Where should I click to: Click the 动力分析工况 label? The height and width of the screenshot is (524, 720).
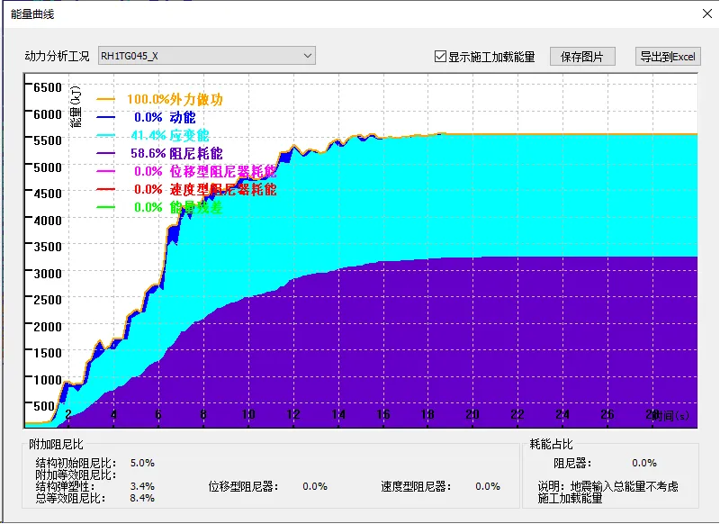[58, 56]
